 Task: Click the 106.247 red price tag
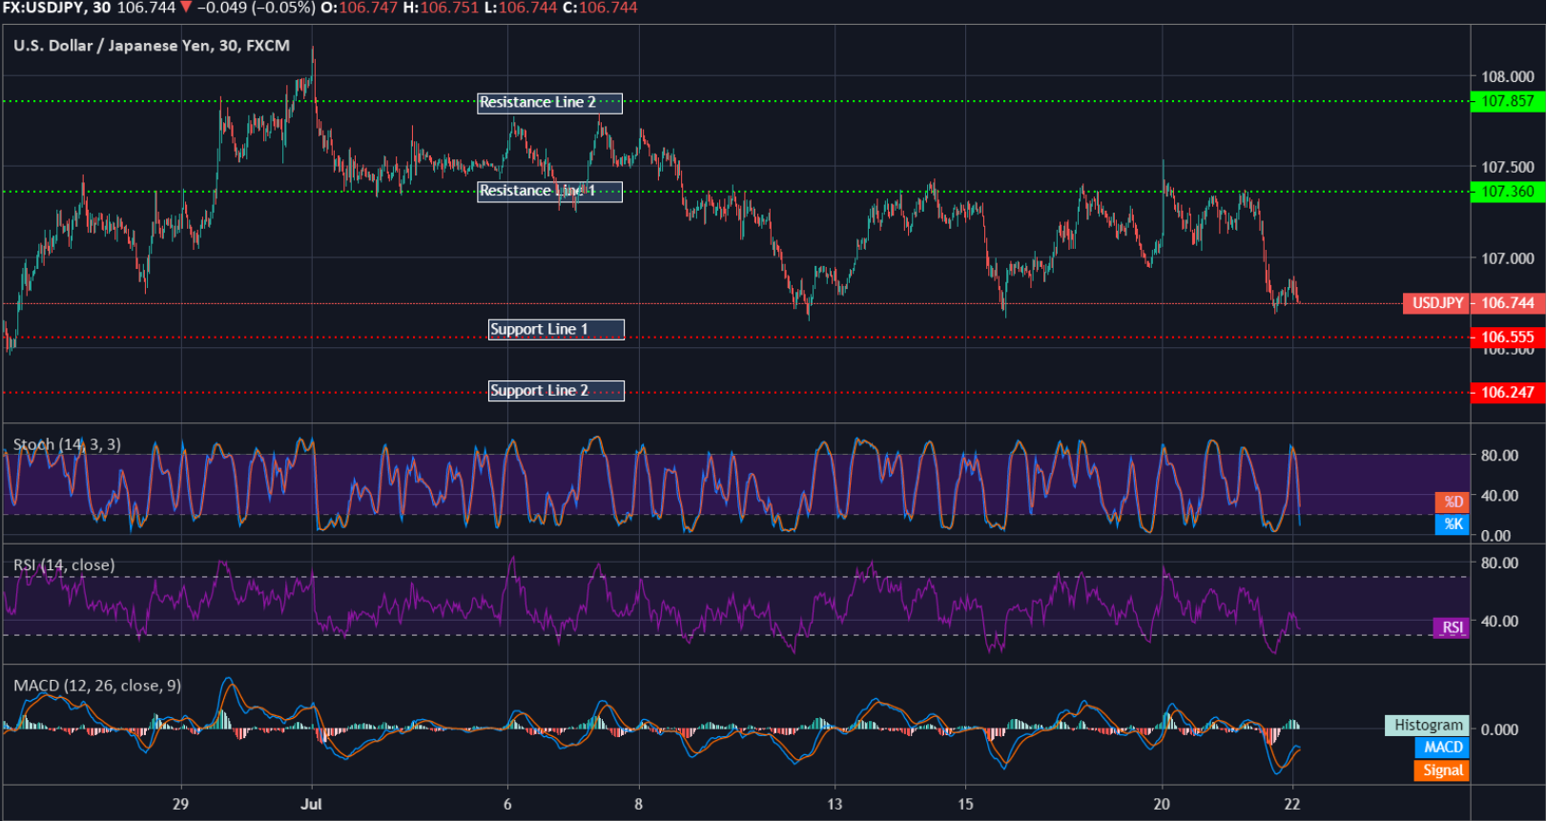click(1507, 392)
